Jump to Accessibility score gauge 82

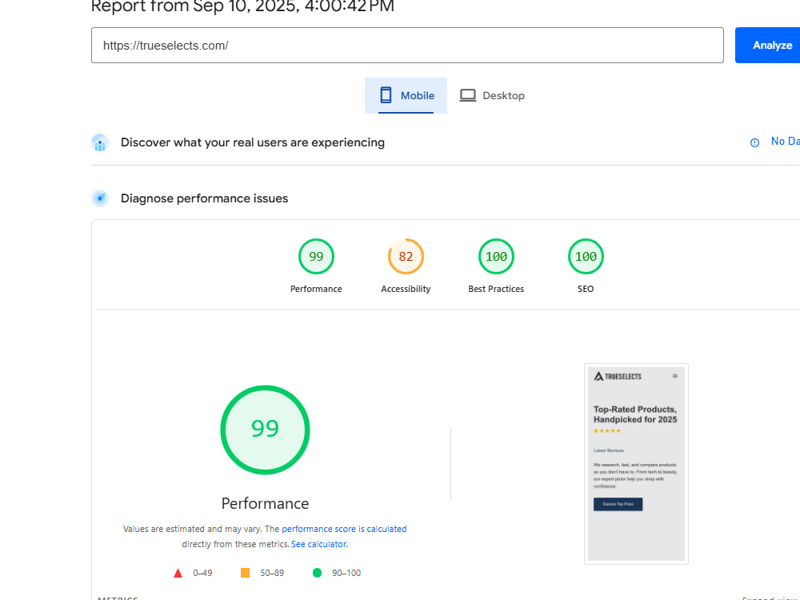point(406,257)
